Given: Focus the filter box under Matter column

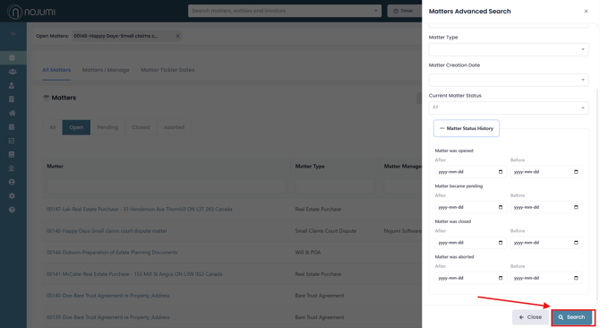Looking at the screenshot, I should point(166,186).
